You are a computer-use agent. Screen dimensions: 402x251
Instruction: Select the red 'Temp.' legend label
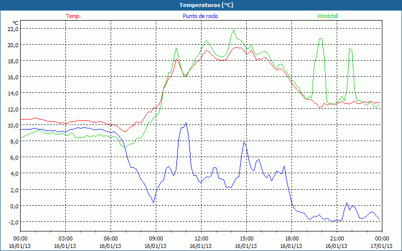click(73, 16)
